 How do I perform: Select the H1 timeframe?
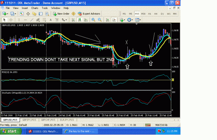[x=150, y=14]
